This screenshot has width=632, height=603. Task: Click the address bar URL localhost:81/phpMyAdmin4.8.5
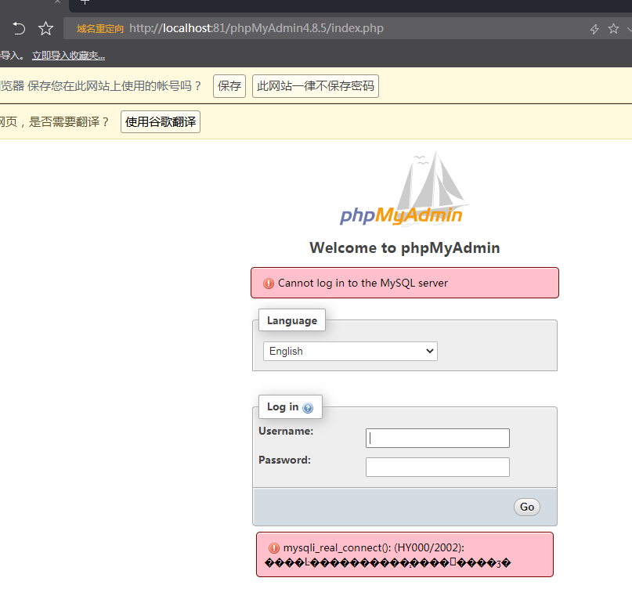[256, 28]
